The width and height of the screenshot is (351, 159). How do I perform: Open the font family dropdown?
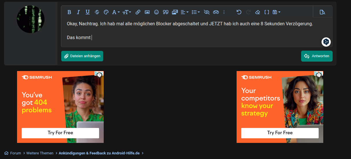click(x=116, y=12)
